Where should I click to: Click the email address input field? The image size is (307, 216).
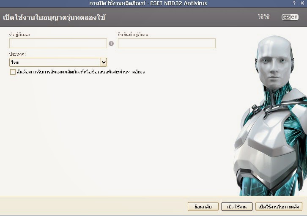58,43
